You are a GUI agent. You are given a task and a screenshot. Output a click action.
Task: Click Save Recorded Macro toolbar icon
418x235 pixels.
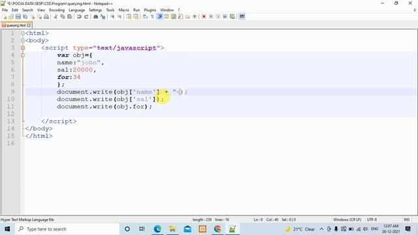click(233, 16)
